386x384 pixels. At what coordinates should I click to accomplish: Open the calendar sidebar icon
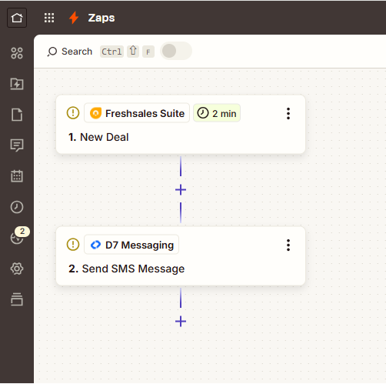[x=17, y=176]
